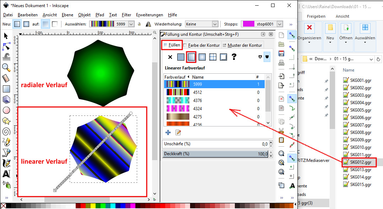
Task: Select file SKG001.ggr in Explorer
Action: [358, 80]
